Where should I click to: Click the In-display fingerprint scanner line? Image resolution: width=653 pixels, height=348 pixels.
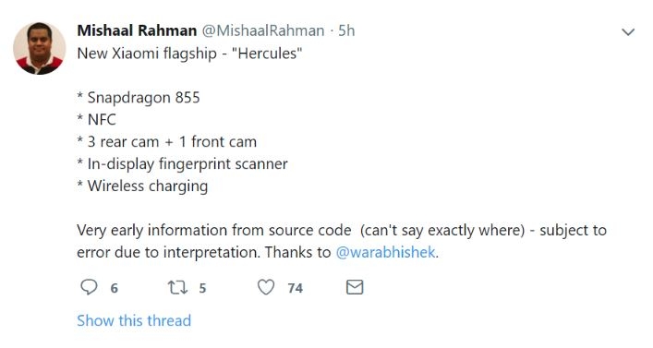182,164
